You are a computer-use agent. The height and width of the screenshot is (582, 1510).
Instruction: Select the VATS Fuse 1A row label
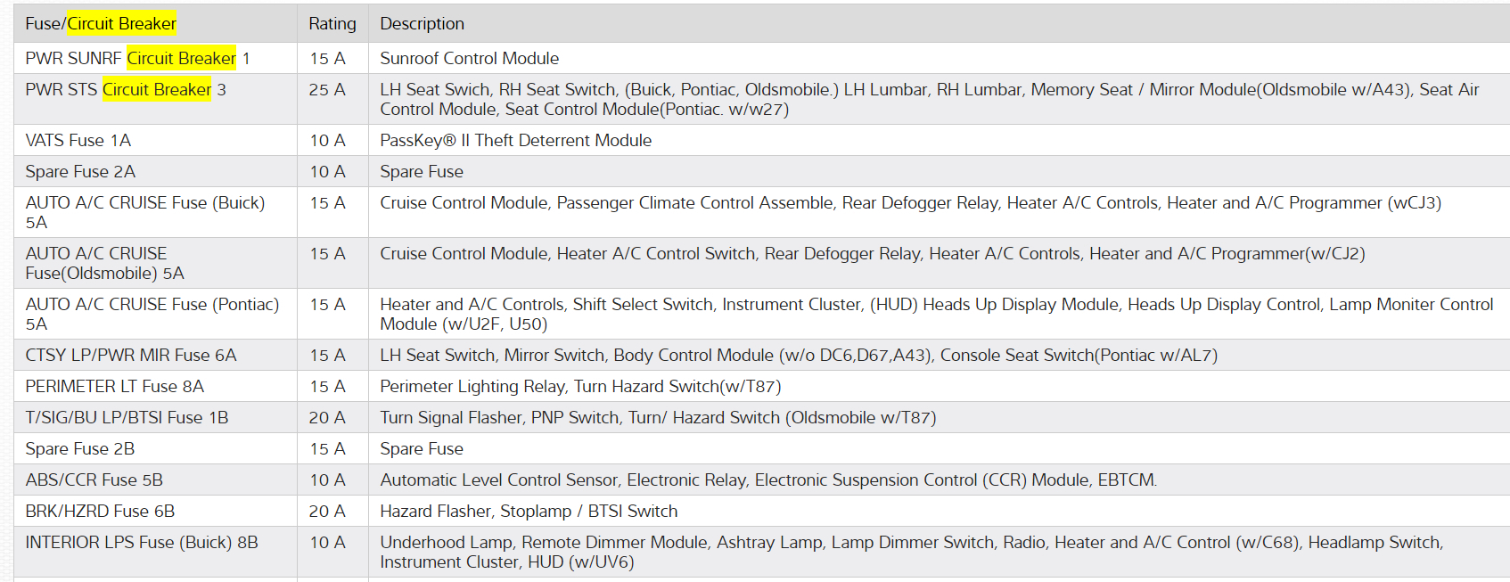pyautogui.click(x=78, y=141)
